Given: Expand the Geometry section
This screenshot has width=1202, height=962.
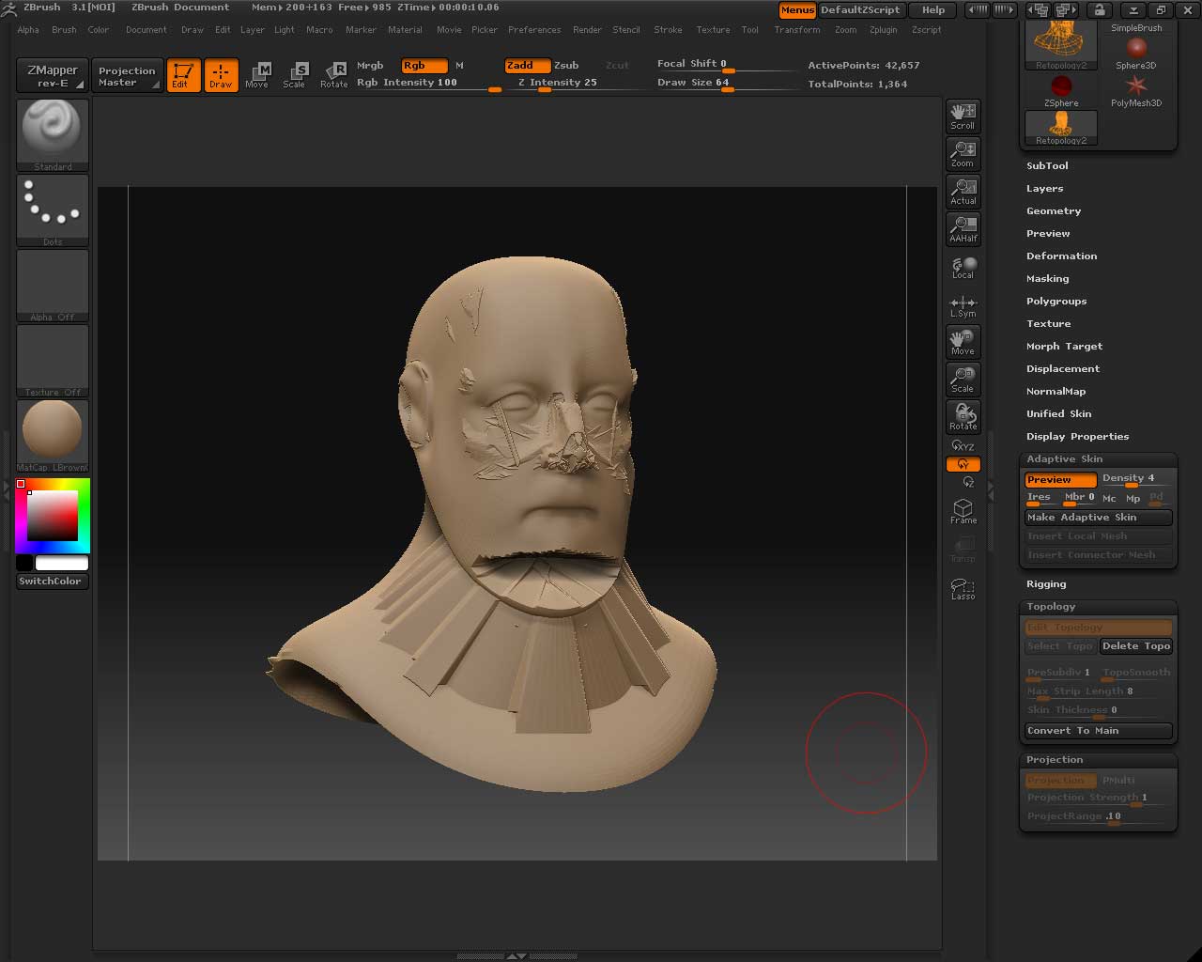Looking at the screenshot, I should [1054, 211].
